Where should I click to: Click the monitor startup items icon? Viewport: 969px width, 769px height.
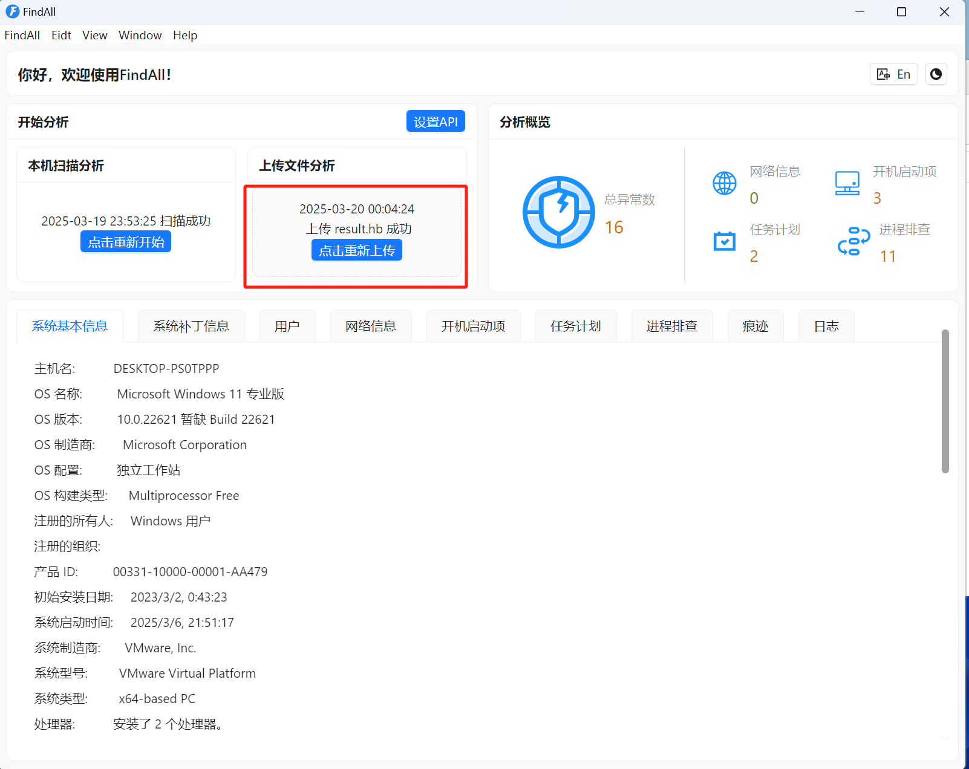847,183
